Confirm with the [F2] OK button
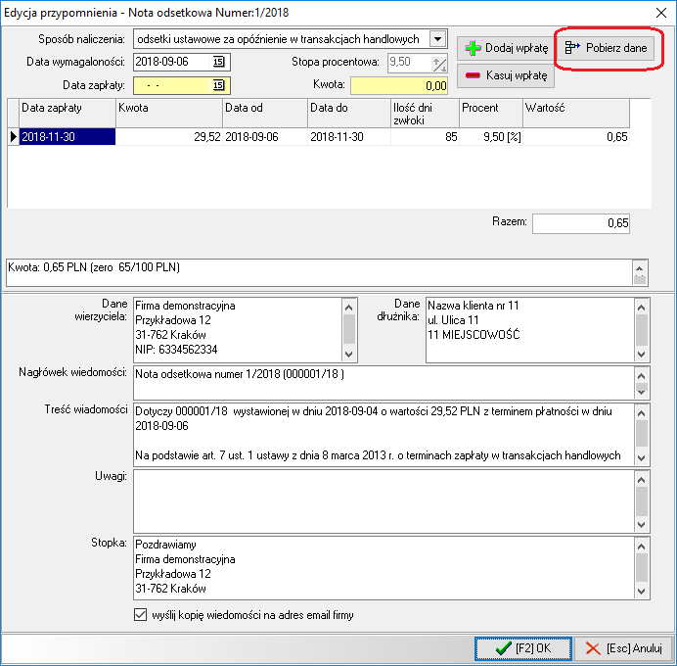Image resolution: width=677 pixels, height=666 pixels. (x=522, y=648)
